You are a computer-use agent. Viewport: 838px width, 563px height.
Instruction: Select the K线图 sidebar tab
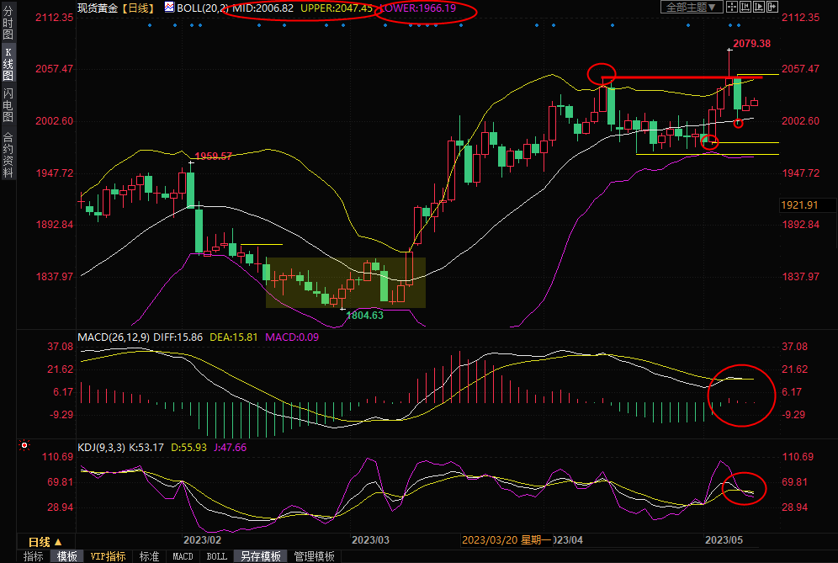click(8, 64)
